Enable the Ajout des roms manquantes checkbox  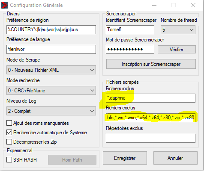[x=9, y=123]
